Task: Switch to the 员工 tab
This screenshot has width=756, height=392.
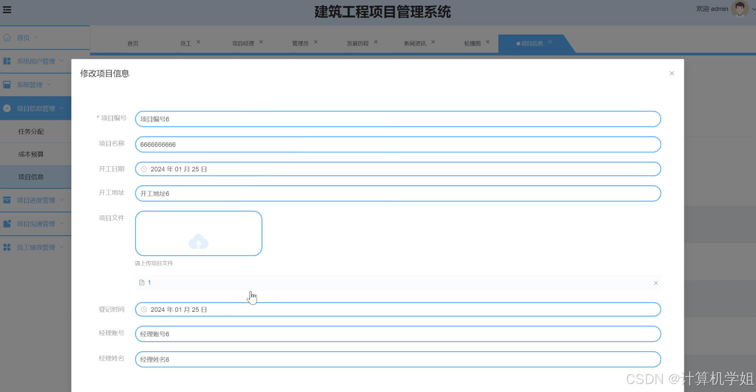Action: [x=185, y=43]
